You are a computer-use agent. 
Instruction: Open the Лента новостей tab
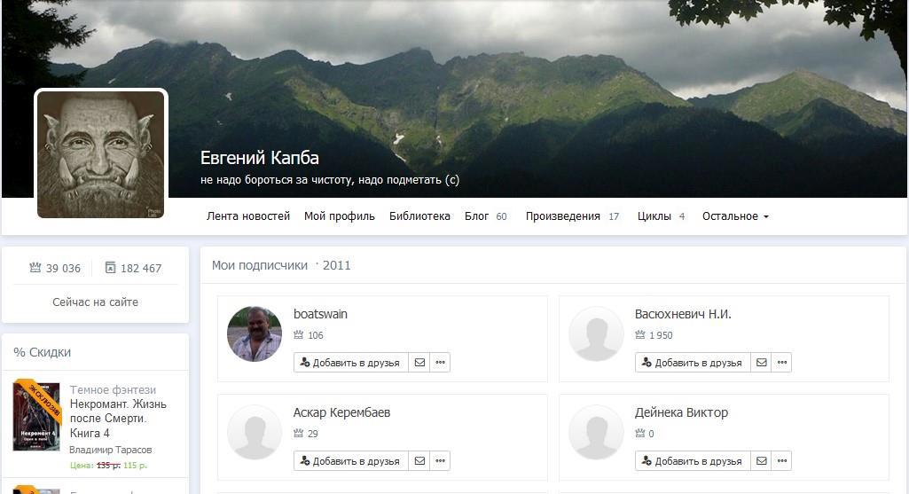pyautogui.click(x=248, y=216)
